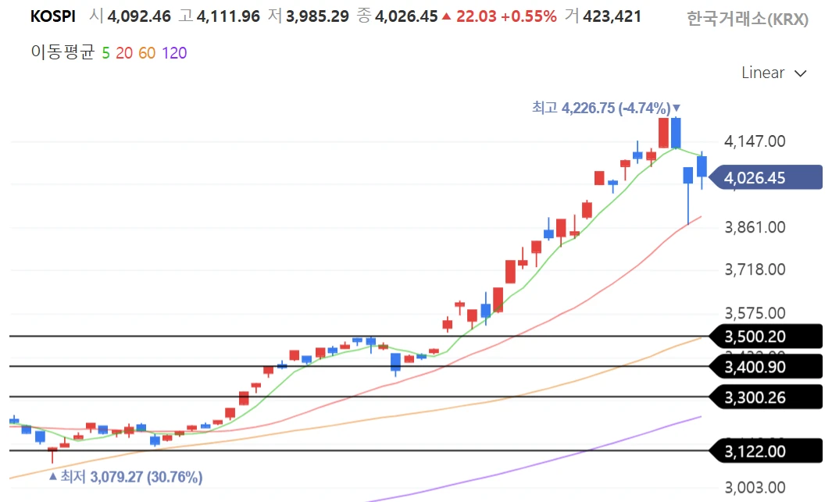Open the Linear scale dropdown

tap(773, 73)
